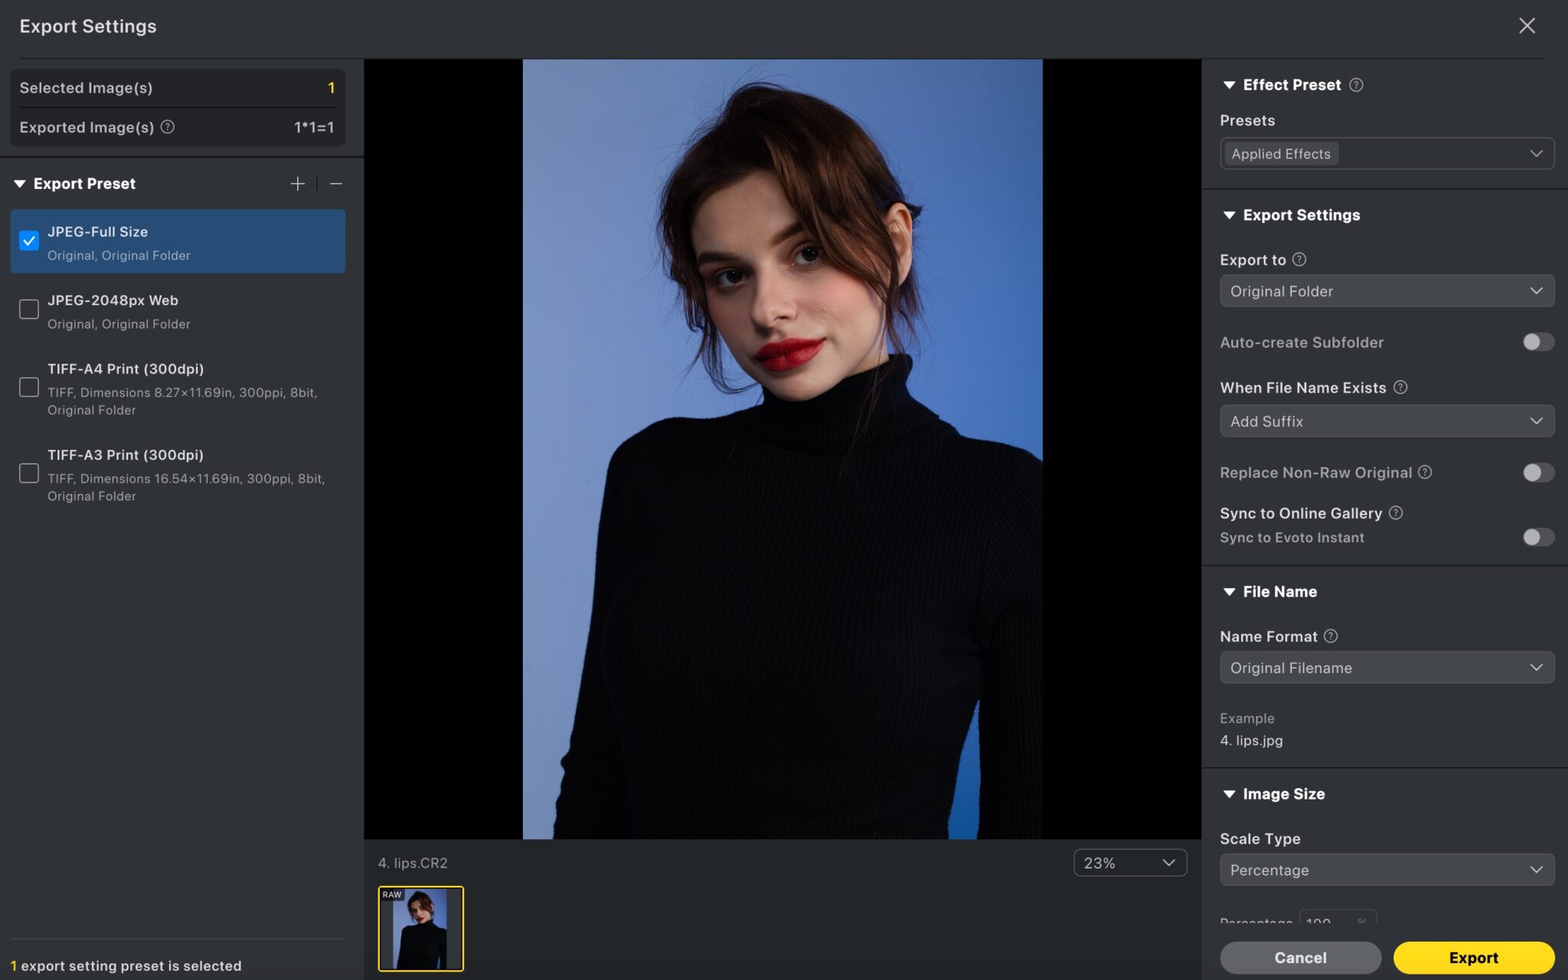Uncheck the JPEG-Full Size preset checkbox
1568x980 pixels.
(29, 241)
